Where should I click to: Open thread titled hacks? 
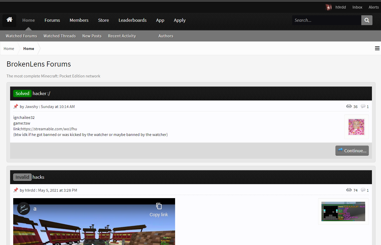click(38, 177)
